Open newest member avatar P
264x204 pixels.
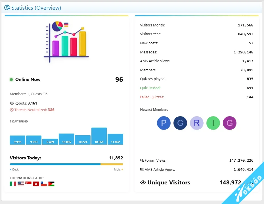[164, 123]
